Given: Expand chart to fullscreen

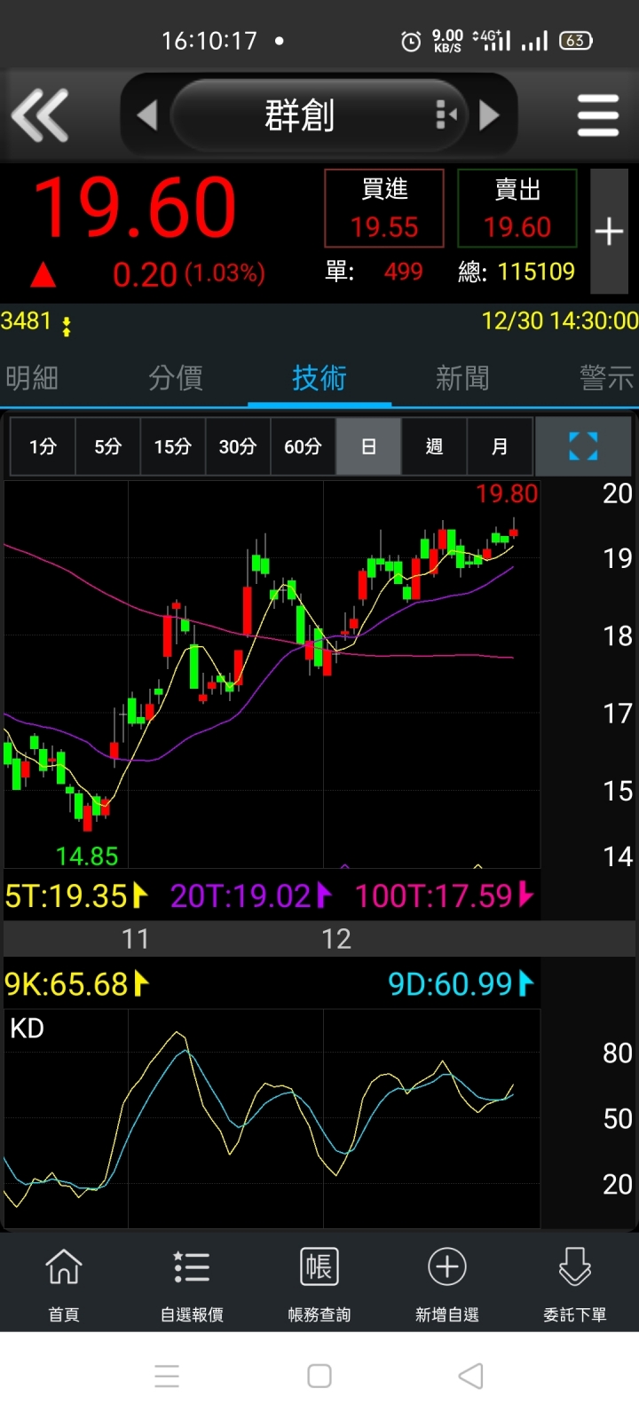Looking at the screenshot, I should 583,446.
